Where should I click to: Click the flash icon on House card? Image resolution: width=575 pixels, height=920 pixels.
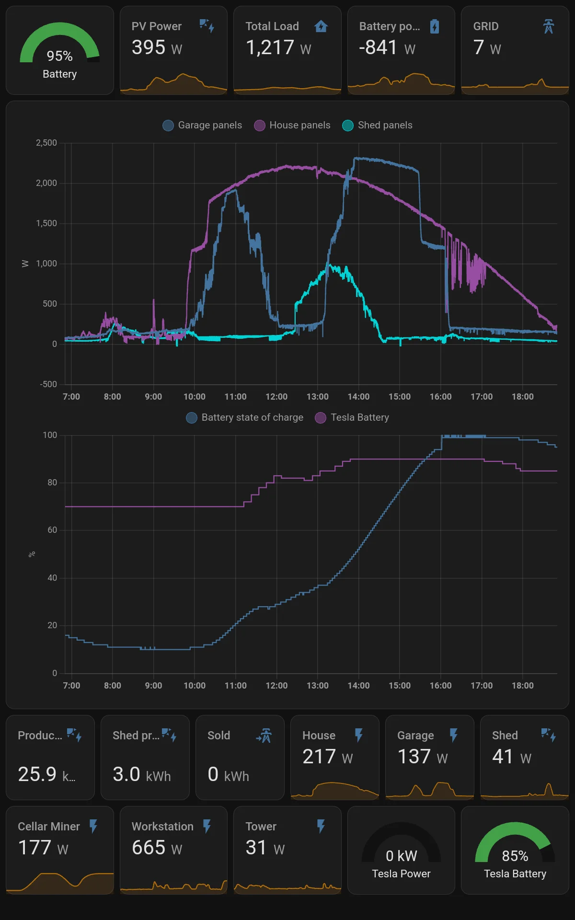coord(359,735)
